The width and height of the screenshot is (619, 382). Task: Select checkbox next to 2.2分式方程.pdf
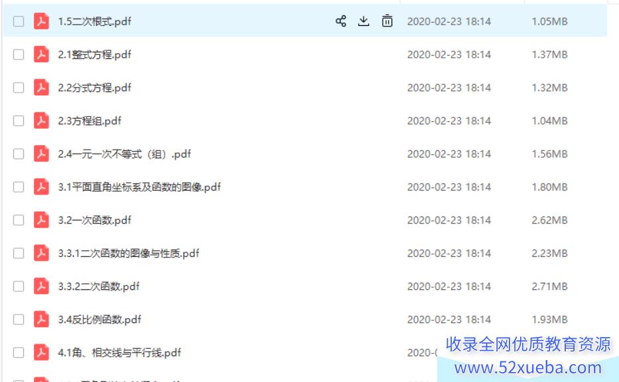19,87
